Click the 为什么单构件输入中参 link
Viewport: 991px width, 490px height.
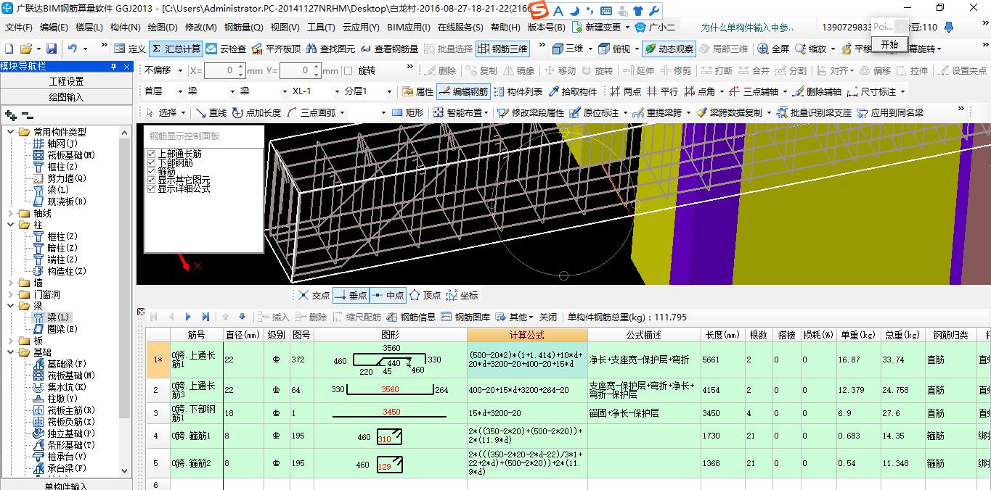coord(747,28)
